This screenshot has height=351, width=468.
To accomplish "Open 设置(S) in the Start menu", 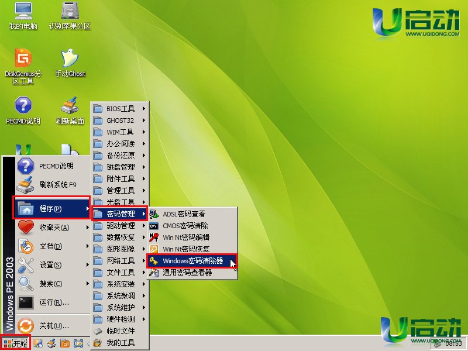I will (x=53, y=265).
